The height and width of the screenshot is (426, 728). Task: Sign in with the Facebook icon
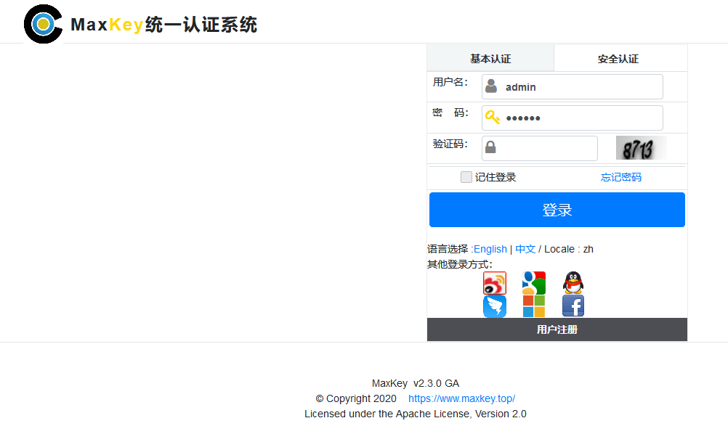pos(572,306)
